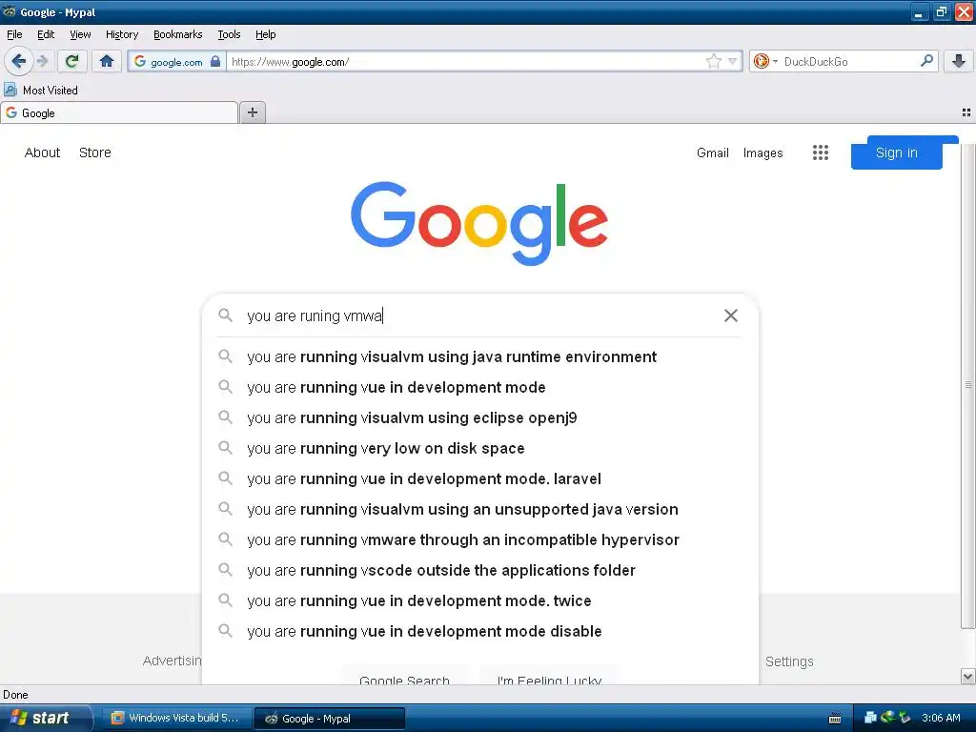
Task: Open the Edit menu
Action: [46, 34]
